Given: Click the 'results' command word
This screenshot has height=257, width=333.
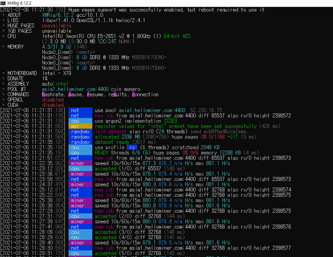Looking at the screenshot, I should pos(118,95).
